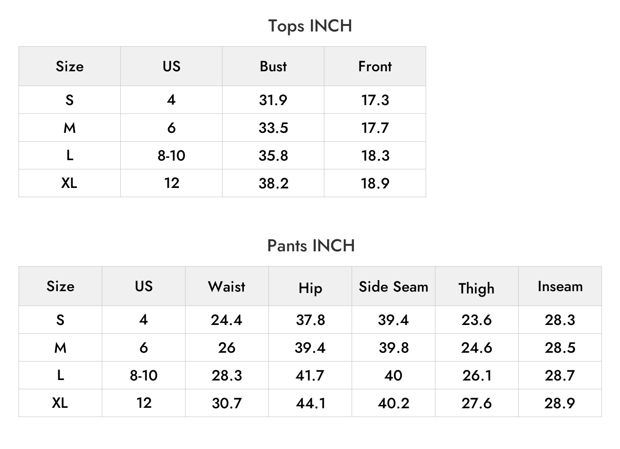Click the XL row label in Tops table
Viewport: 620px width, 449px height.
tap(69, 183)
